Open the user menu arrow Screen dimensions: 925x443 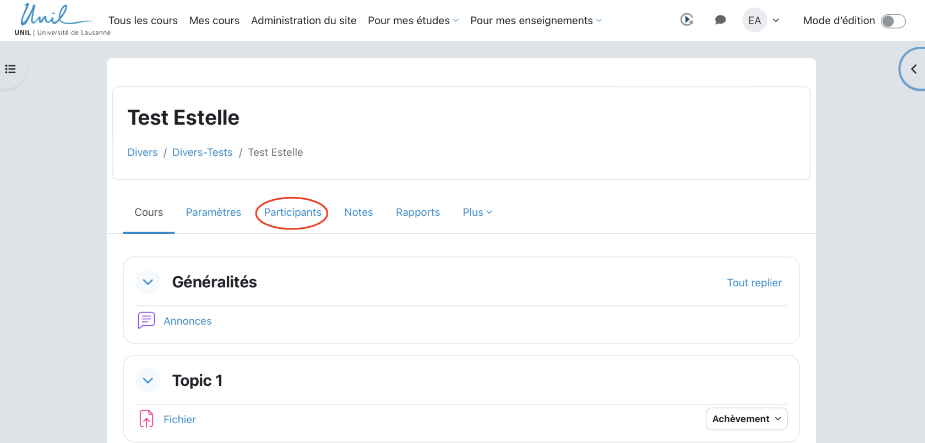(776, 21)
